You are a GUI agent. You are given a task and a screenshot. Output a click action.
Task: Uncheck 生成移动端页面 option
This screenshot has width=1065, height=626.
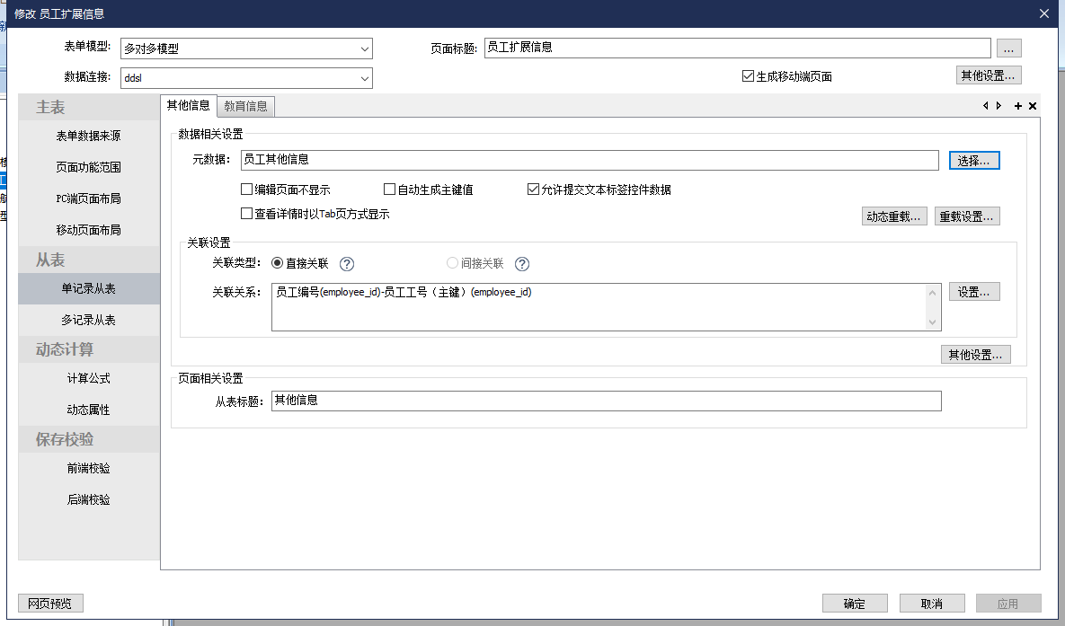tap(748, 76)
